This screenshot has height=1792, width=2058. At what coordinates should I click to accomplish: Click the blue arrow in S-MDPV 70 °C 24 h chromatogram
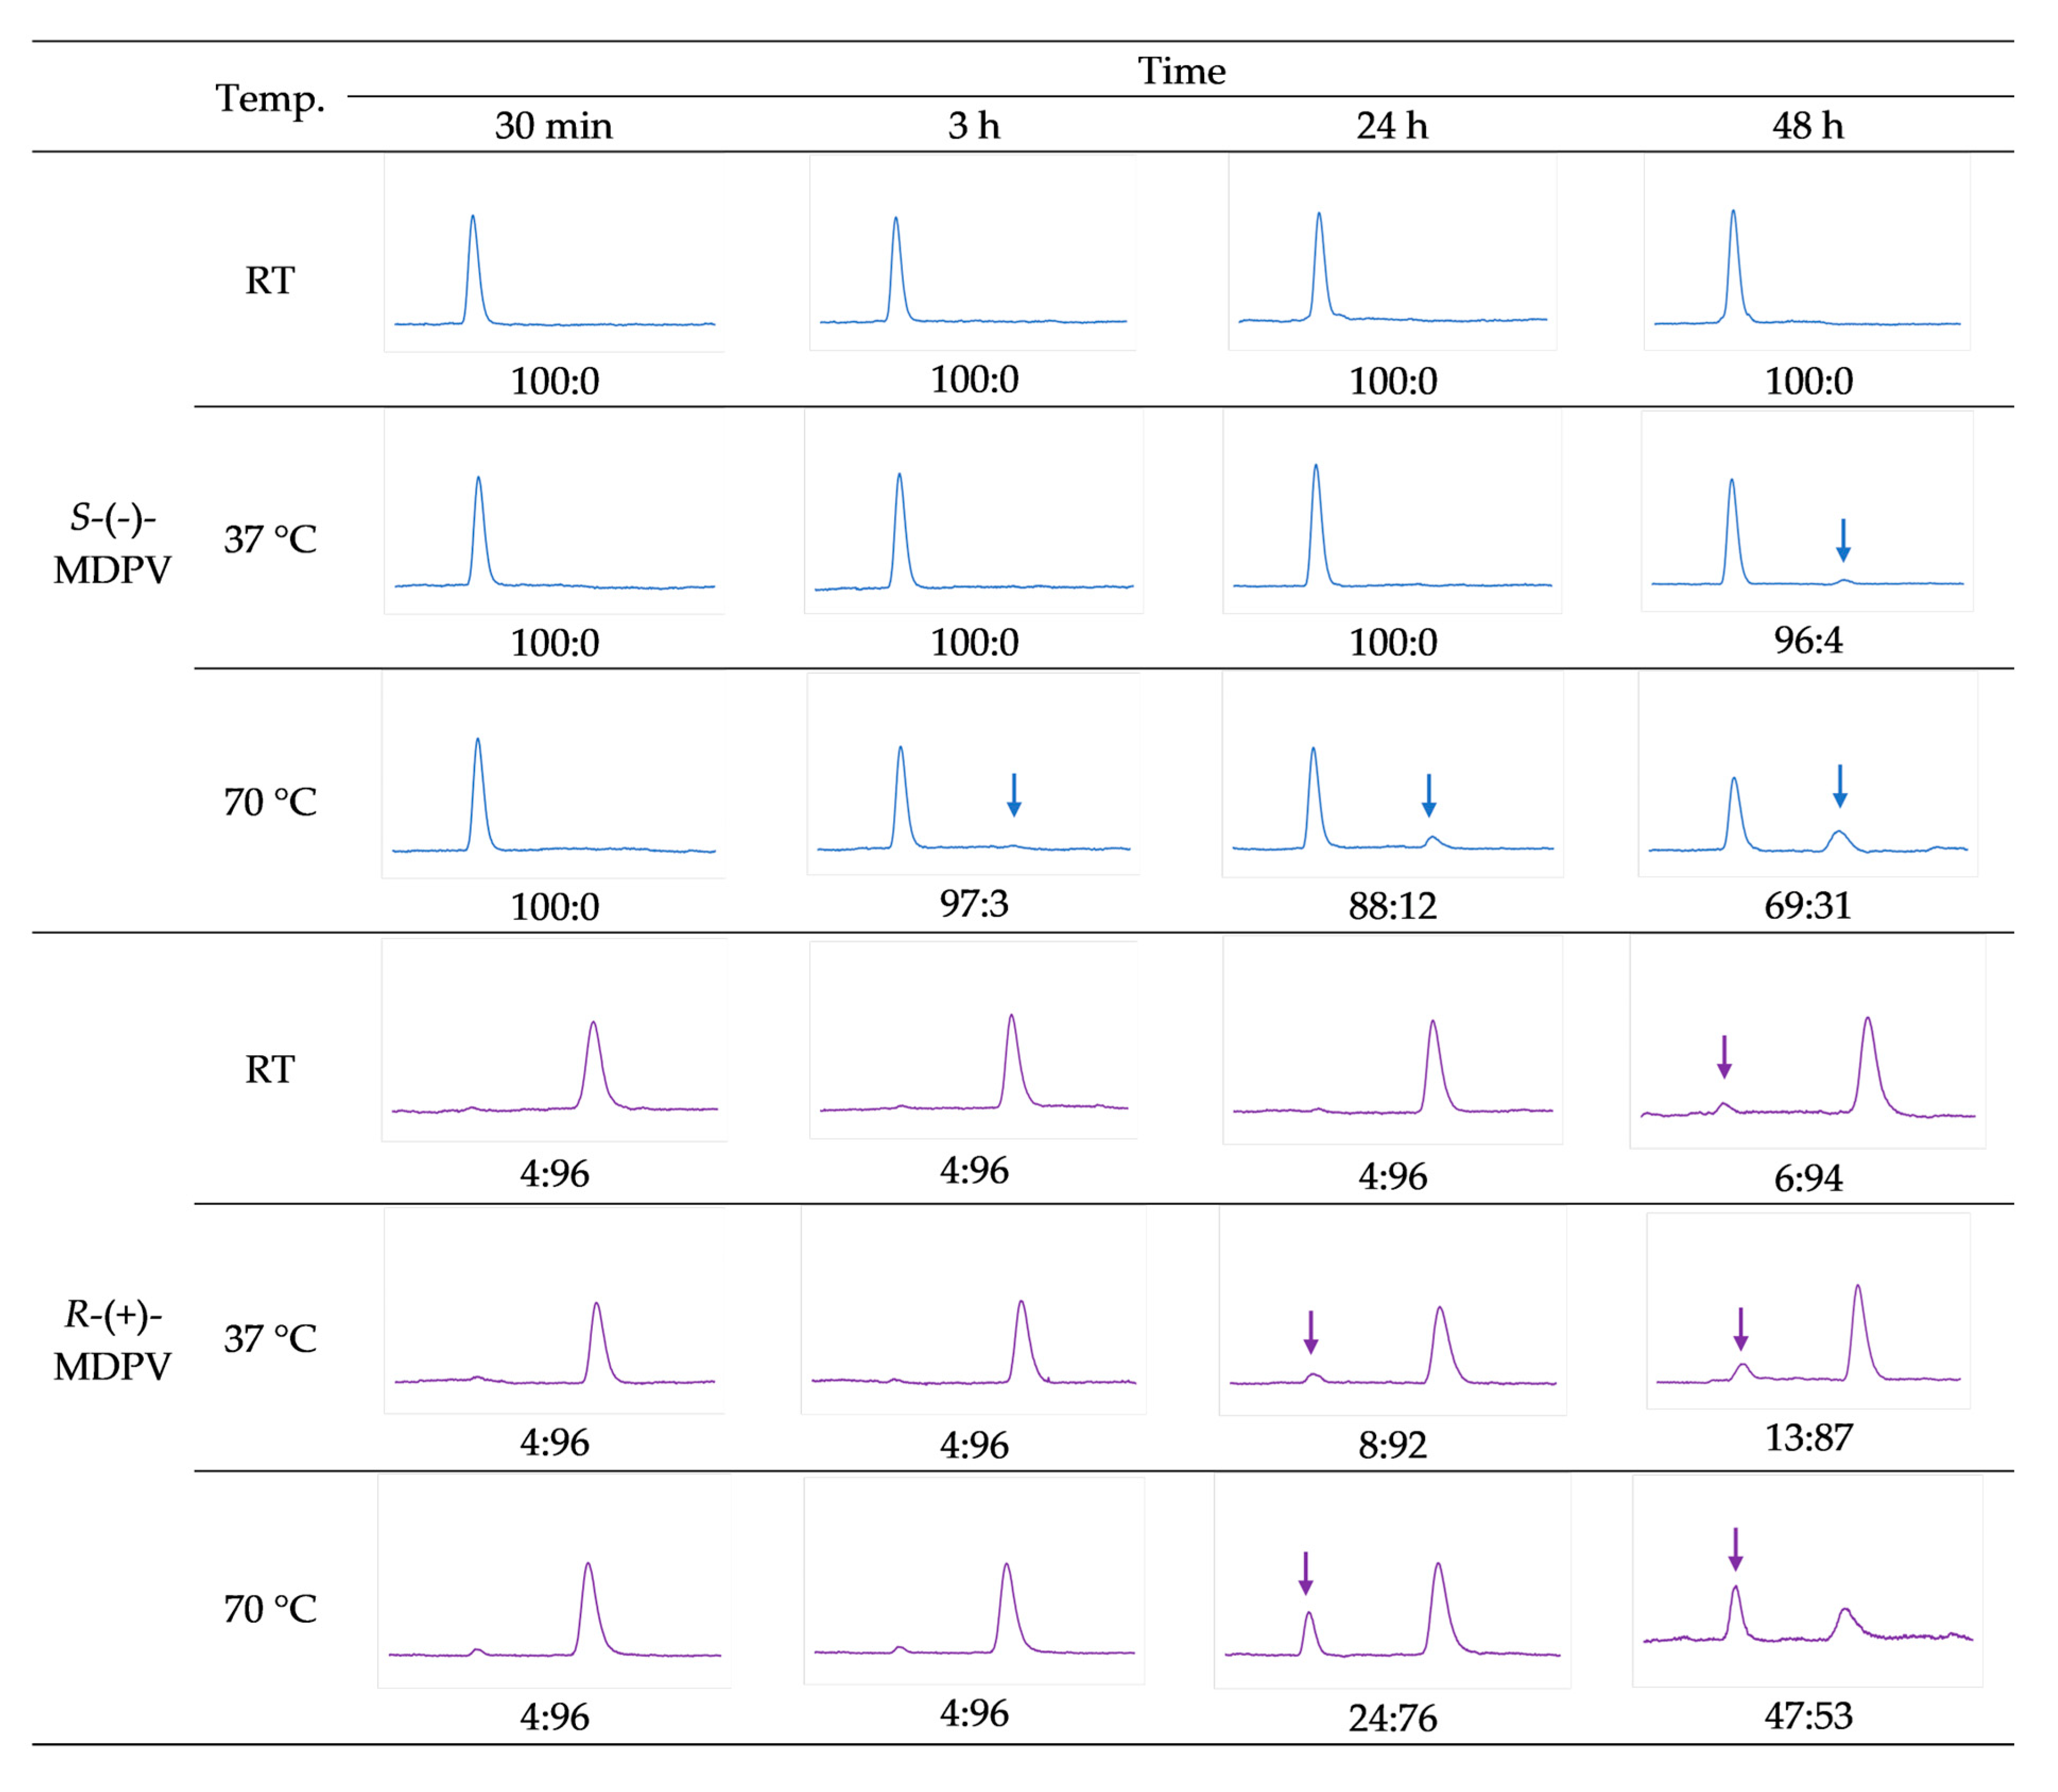coord(1428,795)
